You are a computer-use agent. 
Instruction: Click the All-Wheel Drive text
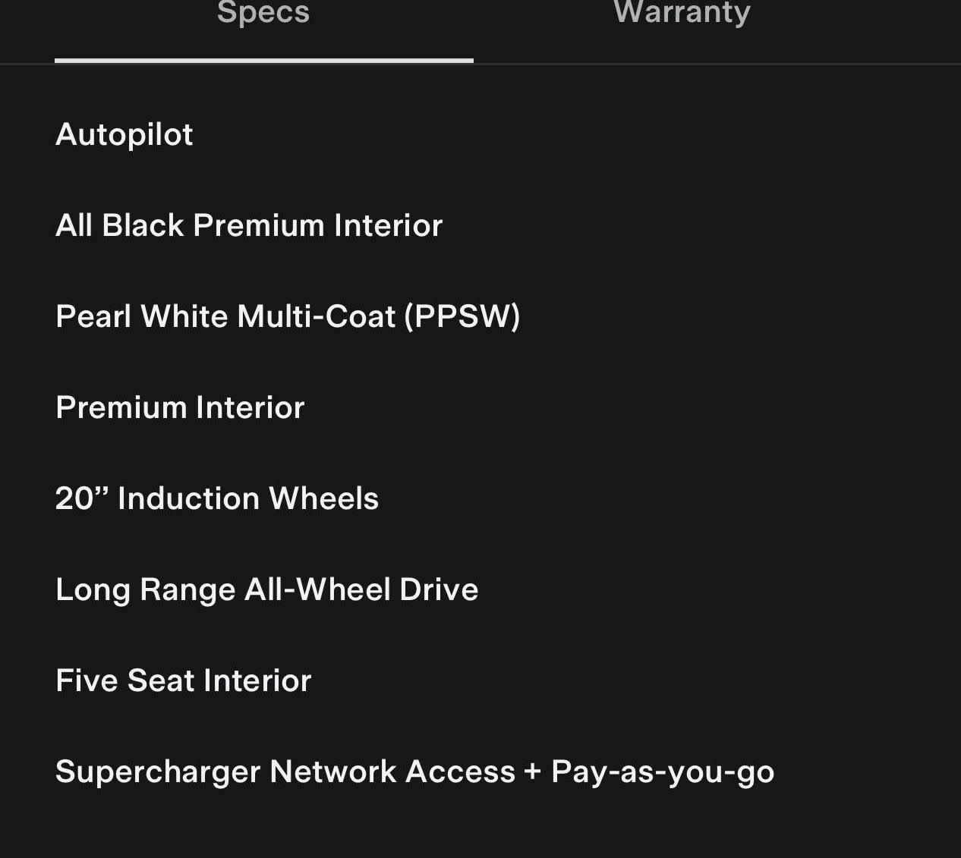point(361,590)
